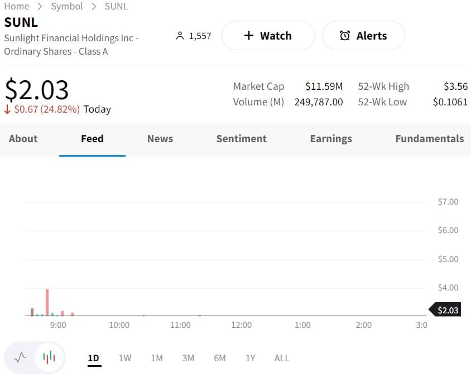Open the Alerts button

tap(363, 36)
